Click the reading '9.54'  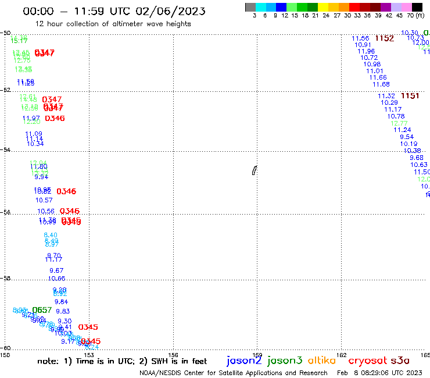pyautogui.click(x=407, y=137)
